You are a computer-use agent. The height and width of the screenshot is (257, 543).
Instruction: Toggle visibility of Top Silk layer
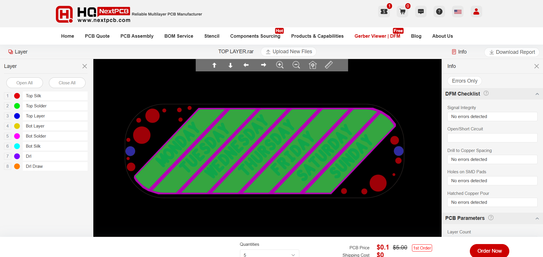[17, 96]
